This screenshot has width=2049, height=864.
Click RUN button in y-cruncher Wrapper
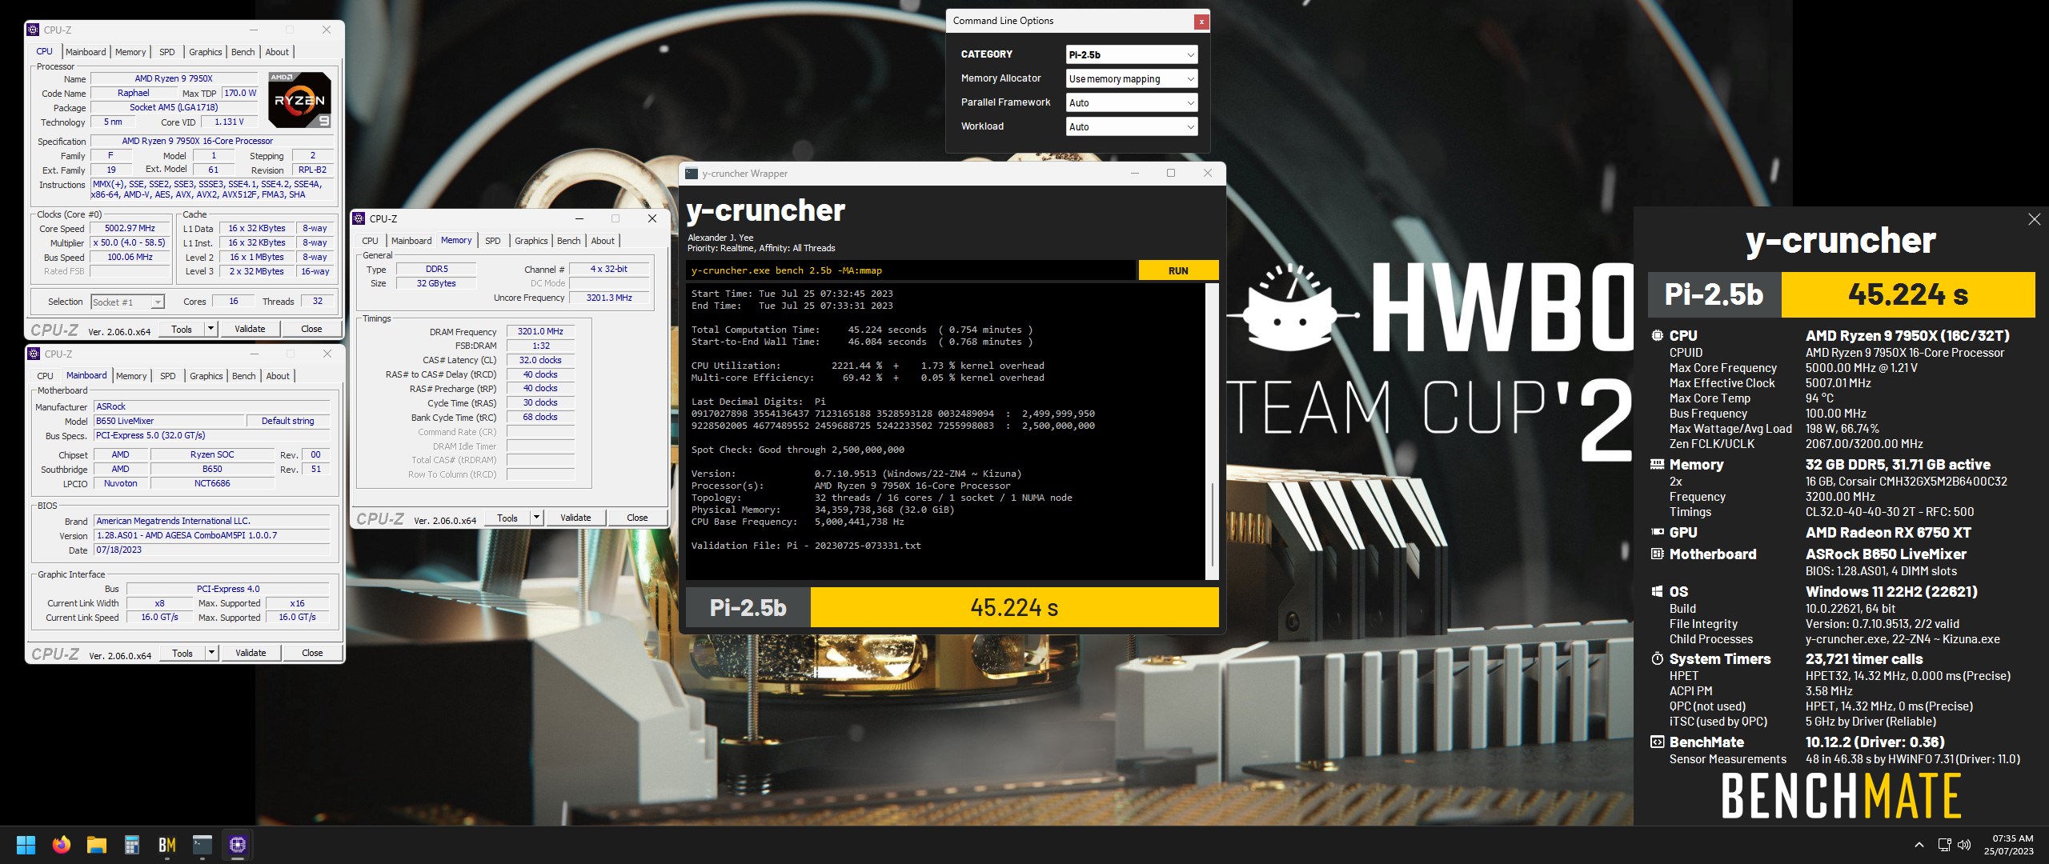[x=1178, y=270]
